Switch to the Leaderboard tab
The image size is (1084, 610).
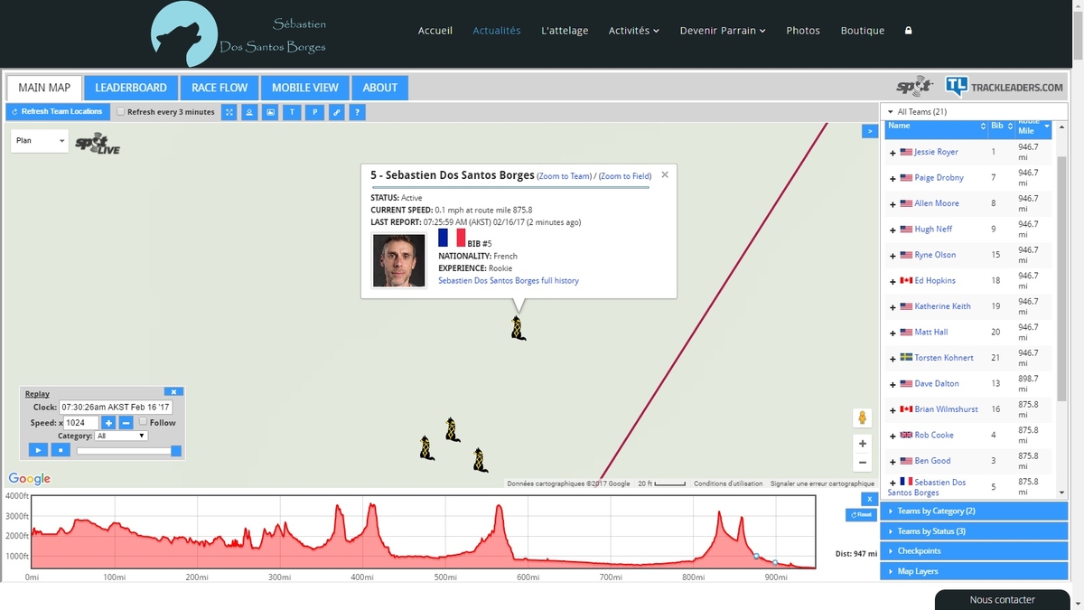click(131, 88)
